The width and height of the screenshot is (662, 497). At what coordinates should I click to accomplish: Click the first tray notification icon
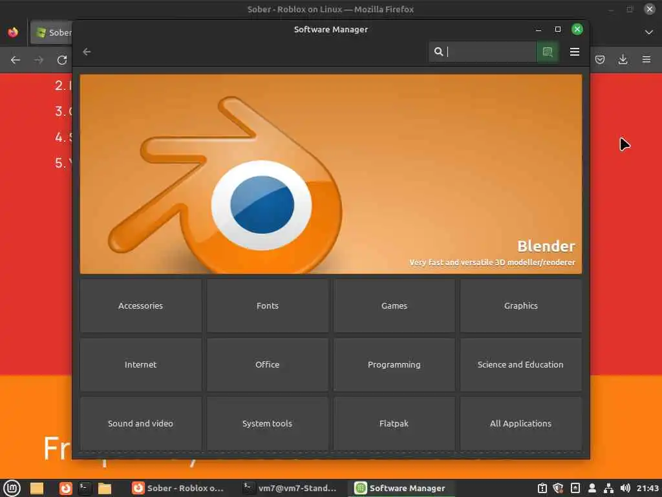point(542,488)
